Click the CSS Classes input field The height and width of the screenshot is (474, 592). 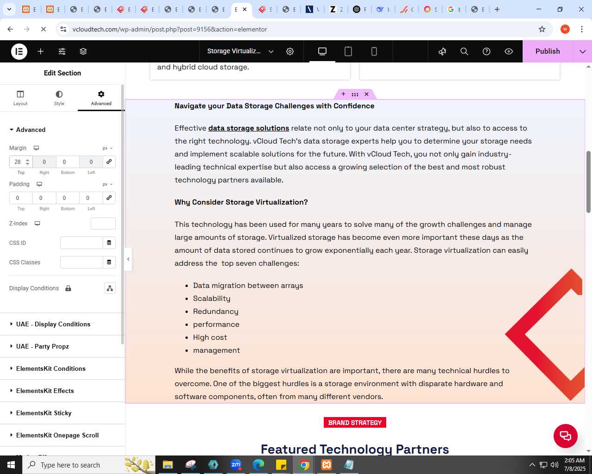pyautogui.click(x=81, y=262)
